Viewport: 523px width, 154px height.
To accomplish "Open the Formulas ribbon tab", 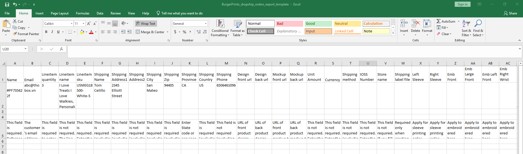I will pyautogui.click(x=82, y=13).
